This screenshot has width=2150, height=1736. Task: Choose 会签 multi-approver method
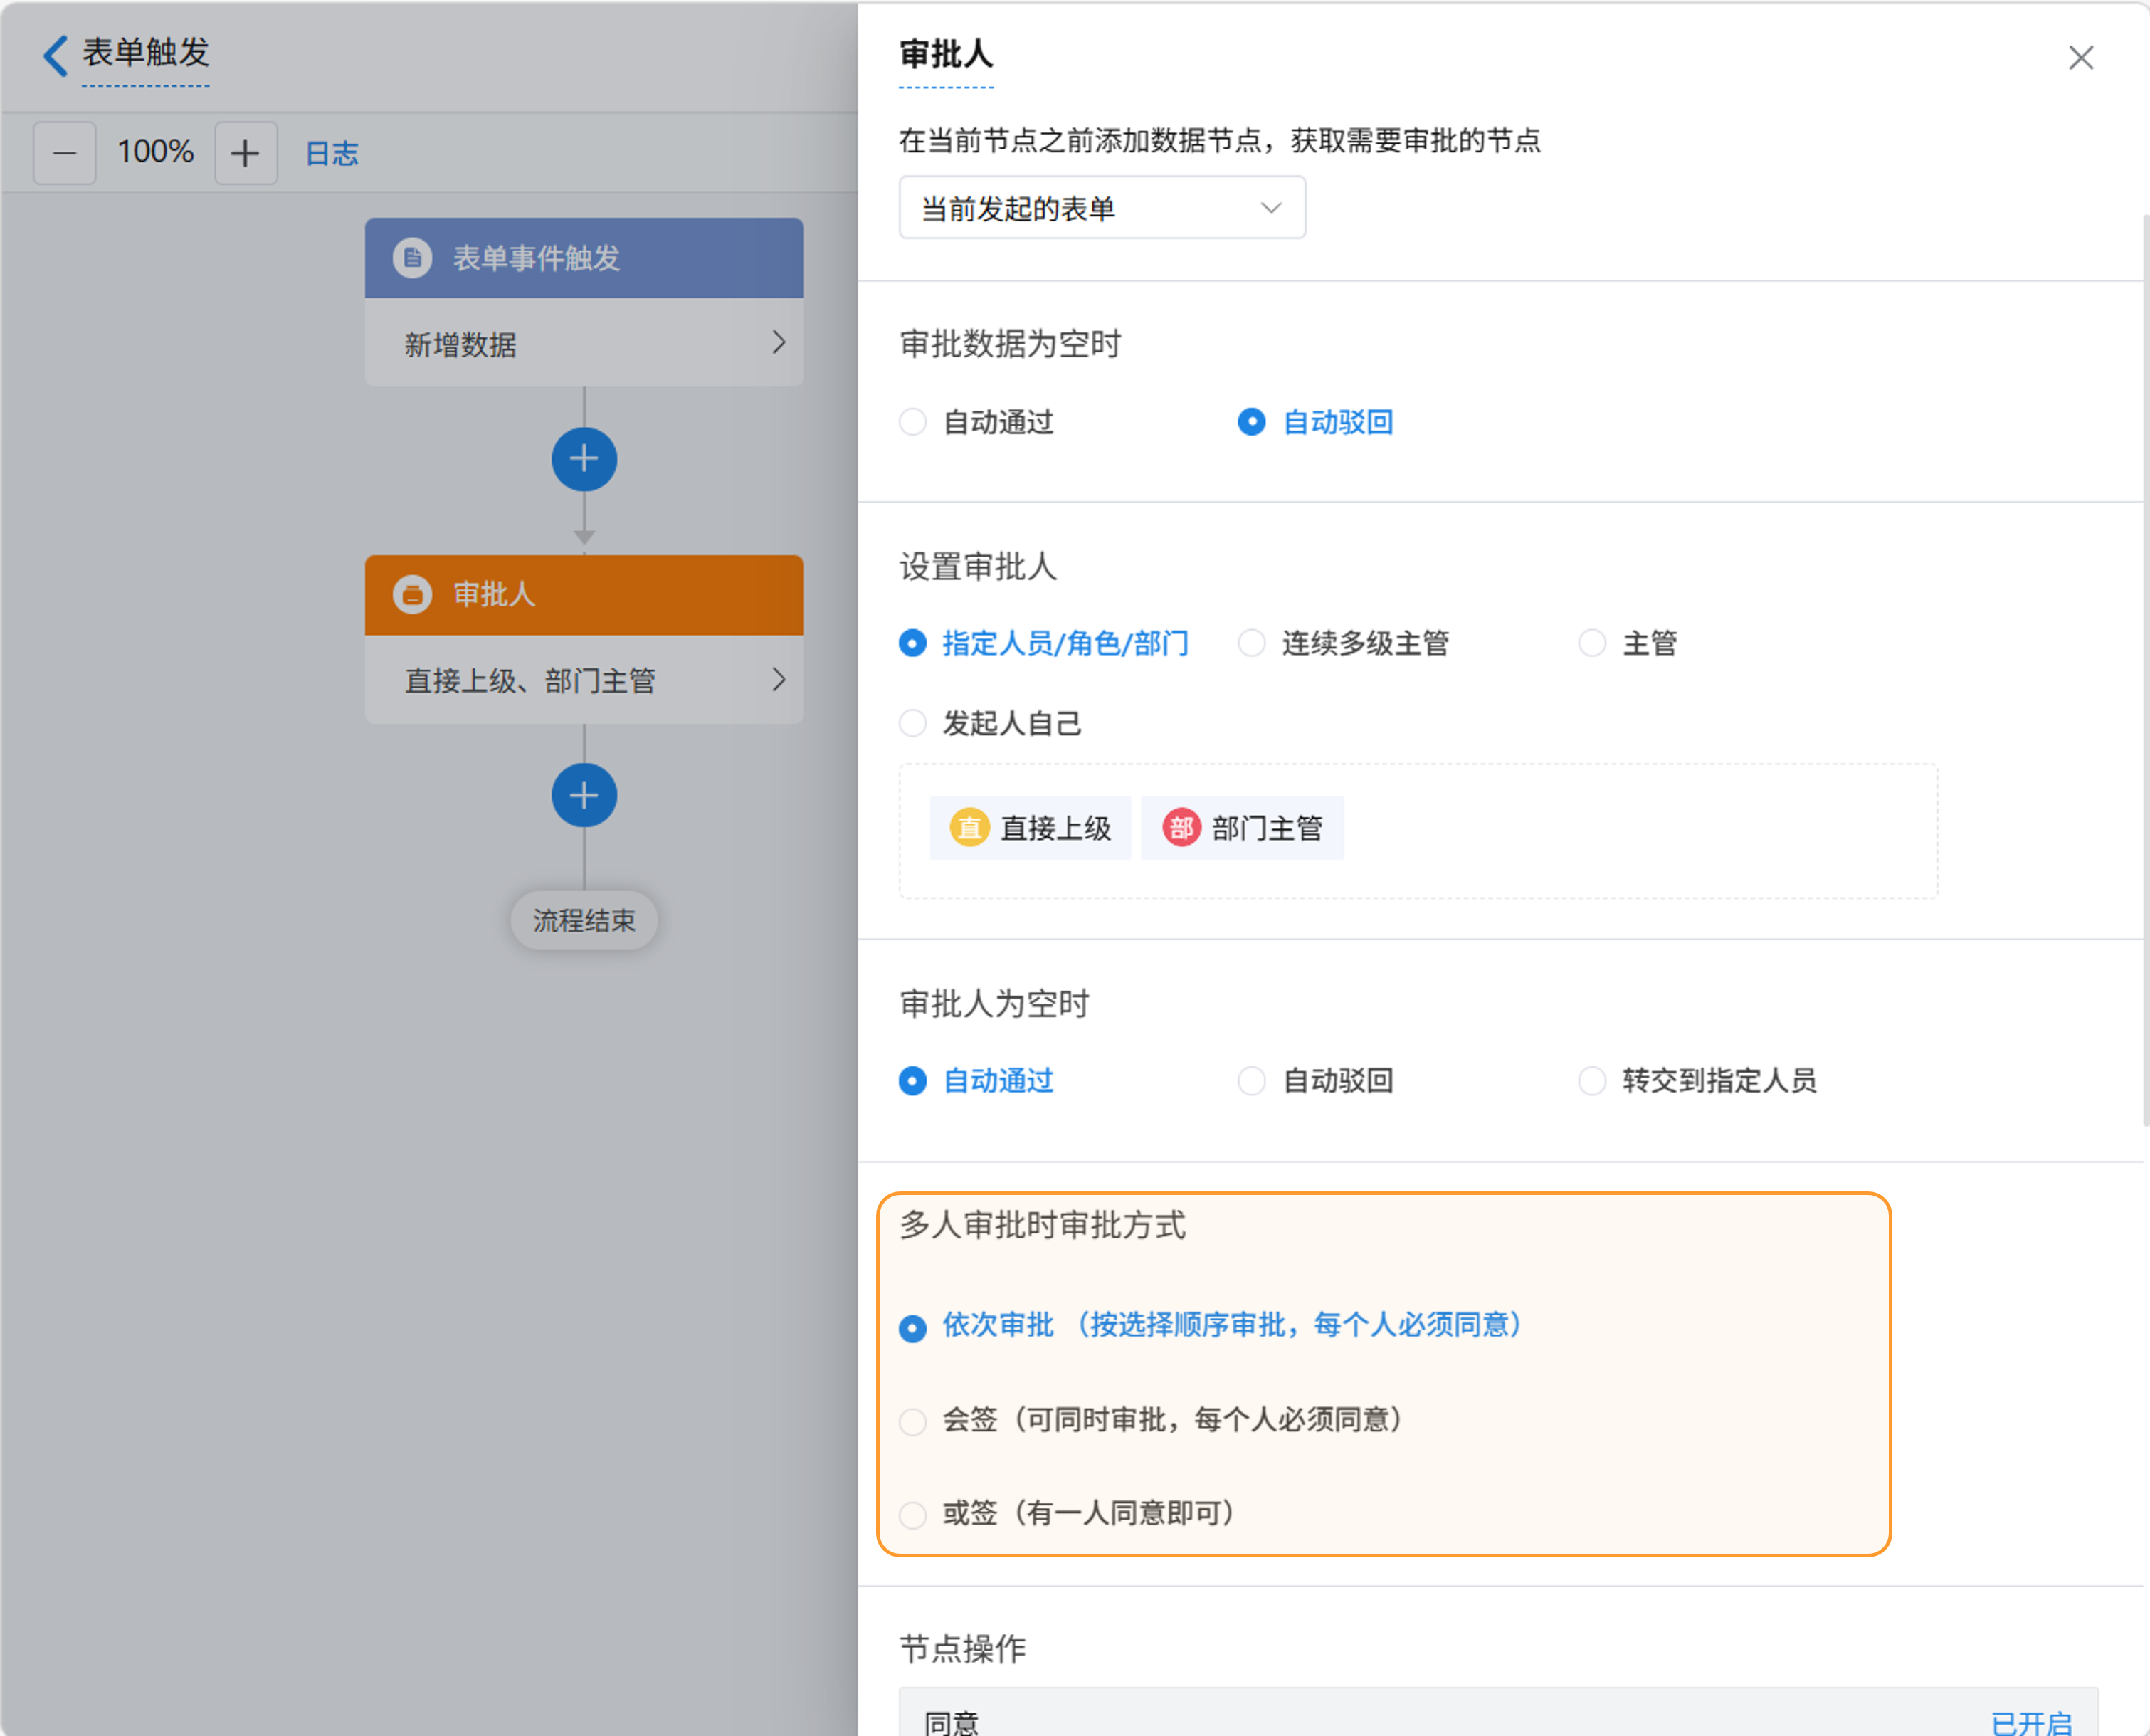[913, 1420]
